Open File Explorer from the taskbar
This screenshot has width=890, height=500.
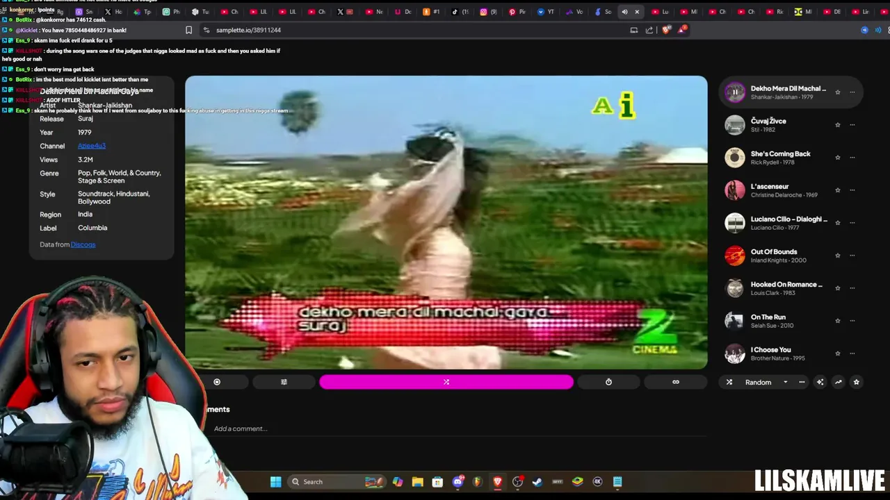pyautogui.click(x=417, y=482)
